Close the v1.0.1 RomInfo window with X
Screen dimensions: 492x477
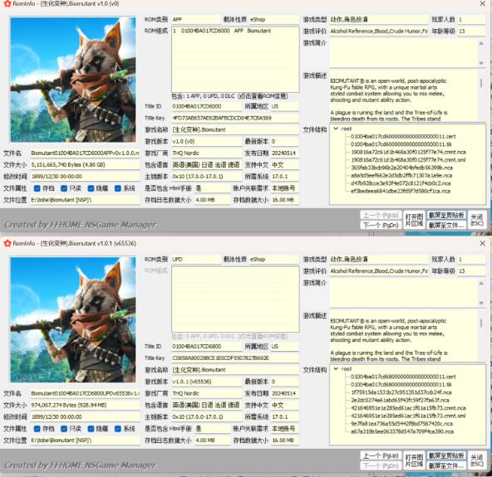(483, 243)
